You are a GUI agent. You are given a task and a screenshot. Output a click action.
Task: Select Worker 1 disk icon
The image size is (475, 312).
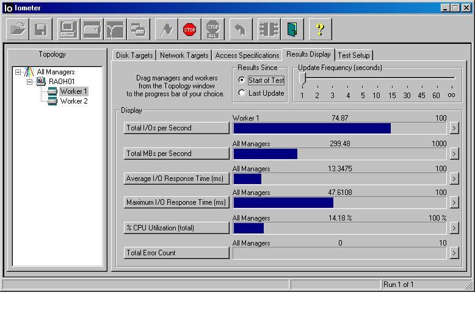pos(53,91)
